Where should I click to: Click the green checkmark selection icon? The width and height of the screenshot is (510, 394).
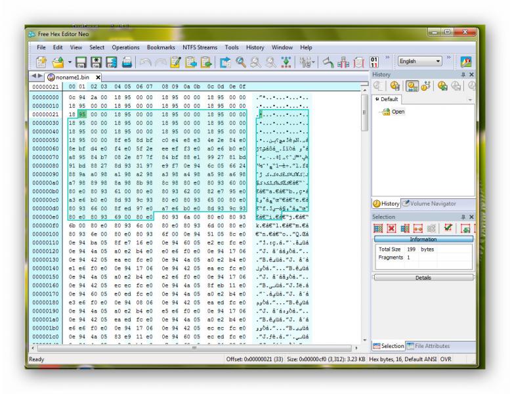click(x=448, y=228)
